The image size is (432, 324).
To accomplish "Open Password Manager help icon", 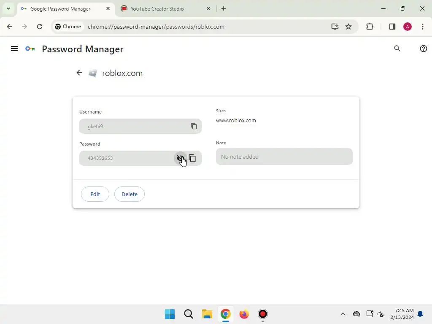I will pos(423,49).
